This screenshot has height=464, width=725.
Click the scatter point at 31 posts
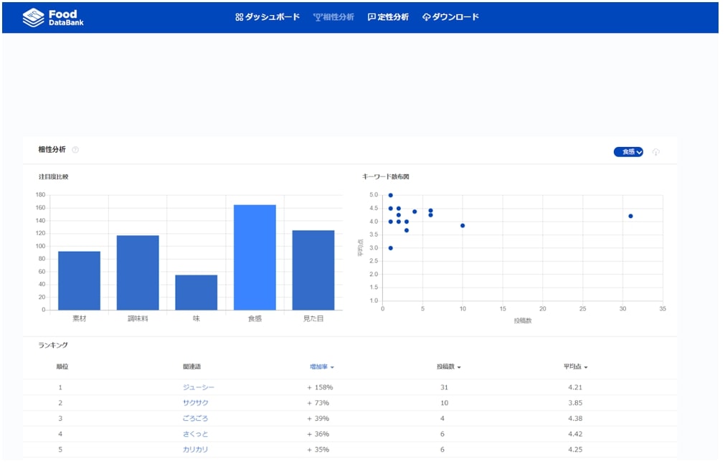(x=630, y=216)
